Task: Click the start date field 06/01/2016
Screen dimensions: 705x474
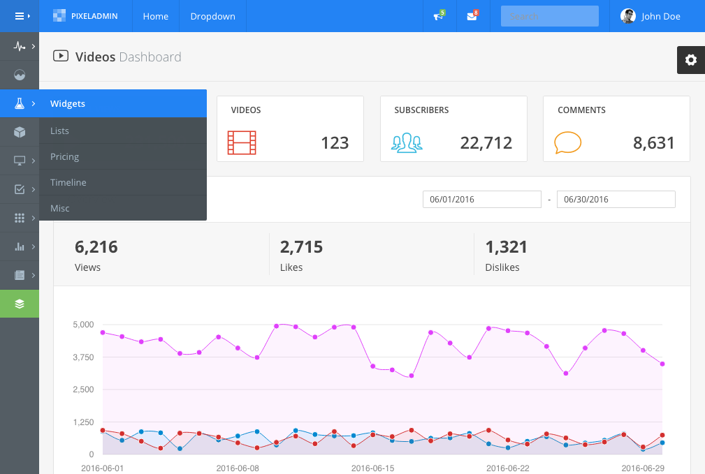Action: [481, 200]
